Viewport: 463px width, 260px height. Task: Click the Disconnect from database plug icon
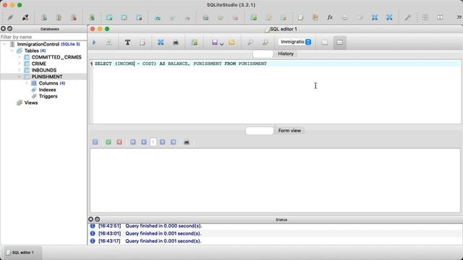(x=25, y=17)
